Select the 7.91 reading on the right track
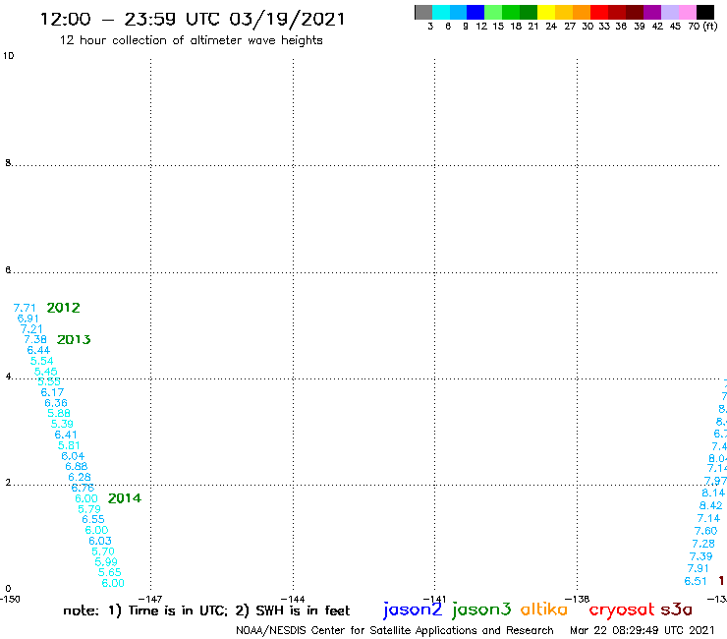Image resolution: width=727 pixels, height=639 pixels. (x=699, y=568)
